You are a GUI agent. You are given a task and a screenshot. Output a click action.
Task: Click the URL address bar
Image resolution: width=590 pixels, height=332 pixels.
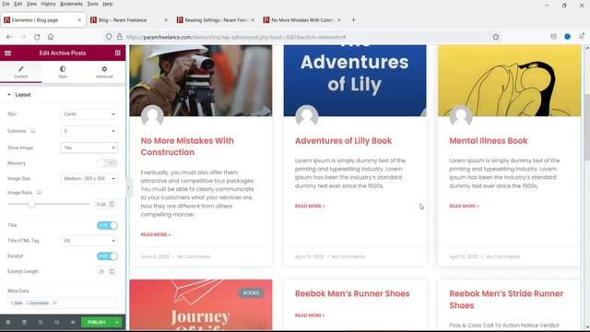click(301, 37)
